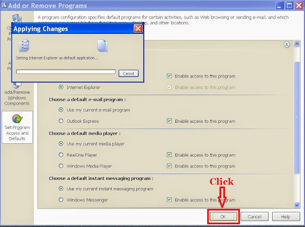Maximize the Add or Remove Programs window
Viewport: 305px width, 227px height.
(289, 5)
